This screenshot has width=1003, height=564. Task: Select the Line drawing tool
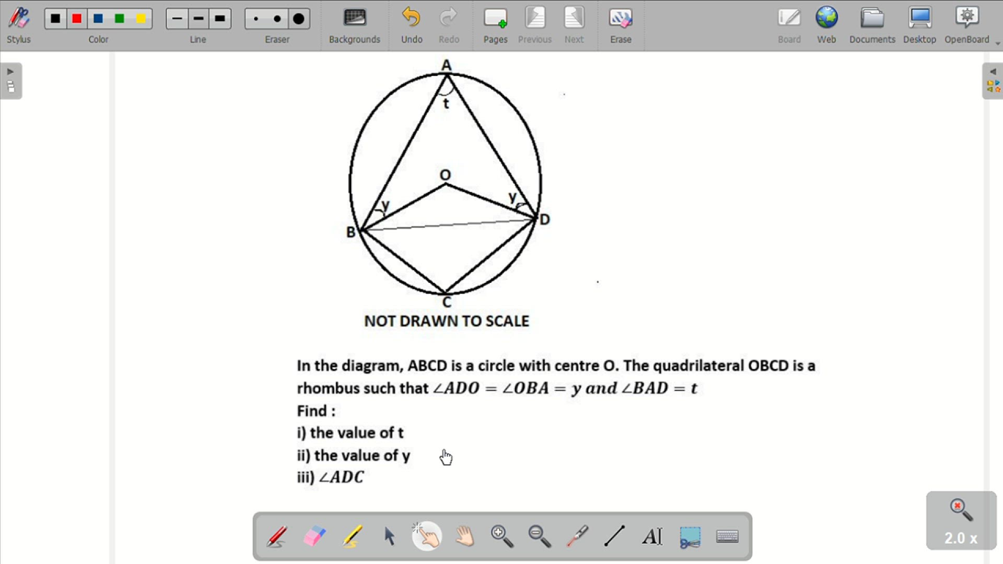615,536
